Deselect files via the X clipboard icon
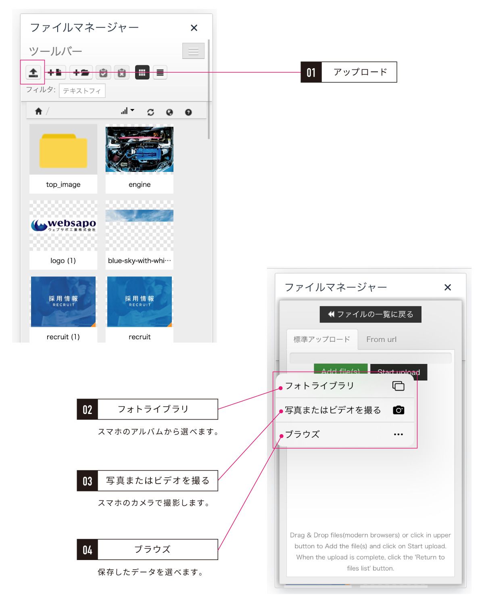Screen dimensions: 484x602 121,73
